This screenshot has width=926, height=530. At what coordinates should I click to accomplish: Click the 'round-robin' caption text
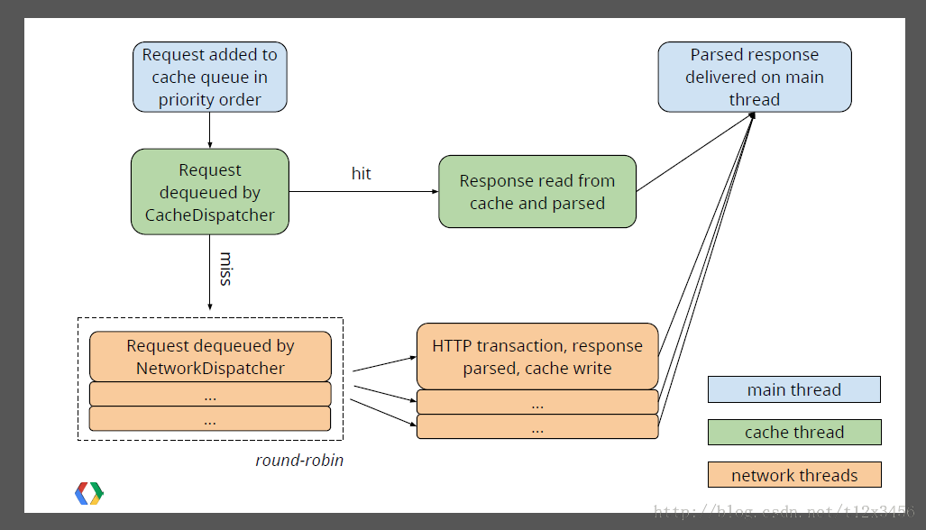coord(299,460)
